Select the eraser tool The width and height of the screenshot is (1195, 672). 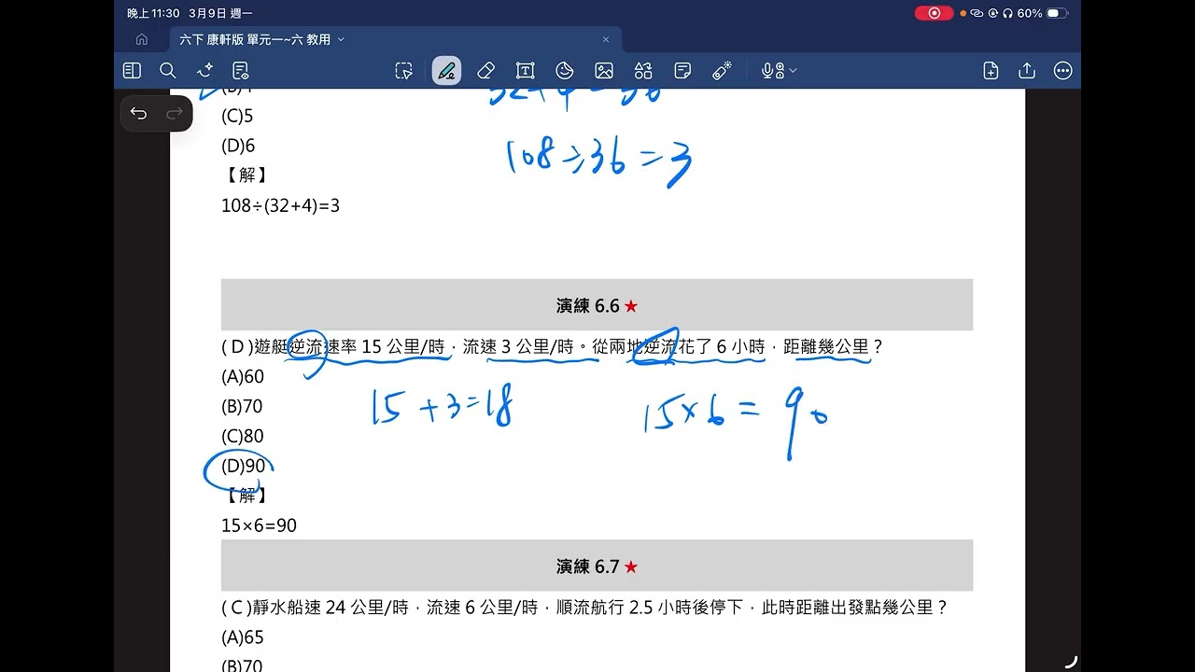(x=485, y=71)
